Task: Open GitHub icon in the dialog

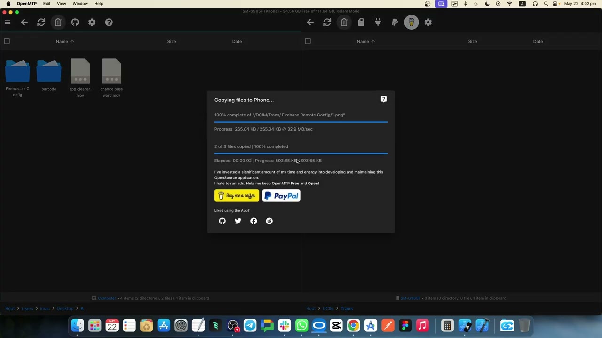Action: tap(222, 221)
